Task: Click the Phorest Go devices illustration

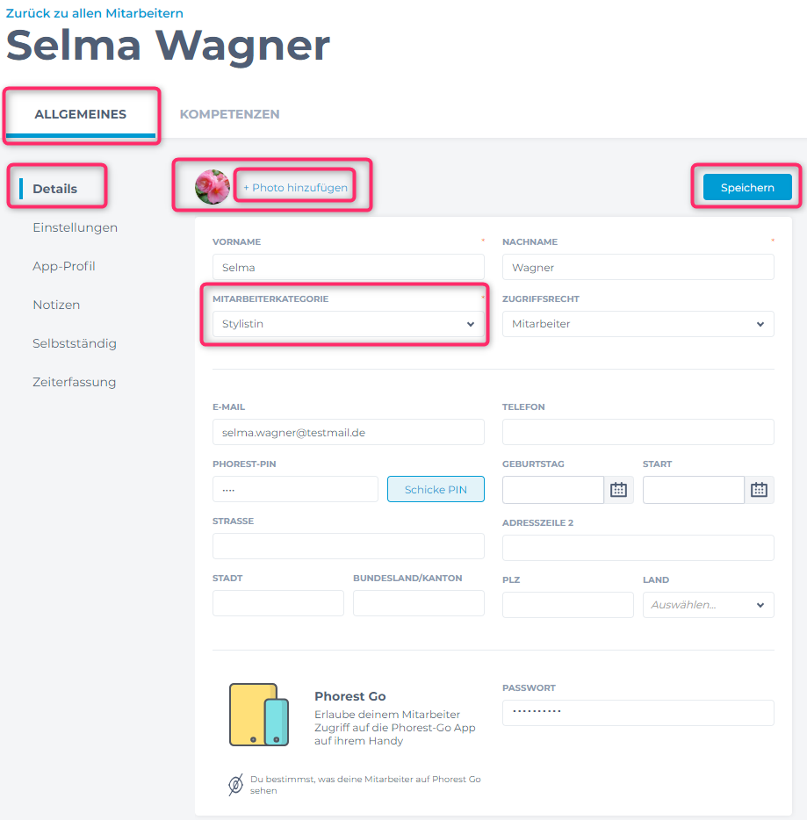Action: coord(258,715)
